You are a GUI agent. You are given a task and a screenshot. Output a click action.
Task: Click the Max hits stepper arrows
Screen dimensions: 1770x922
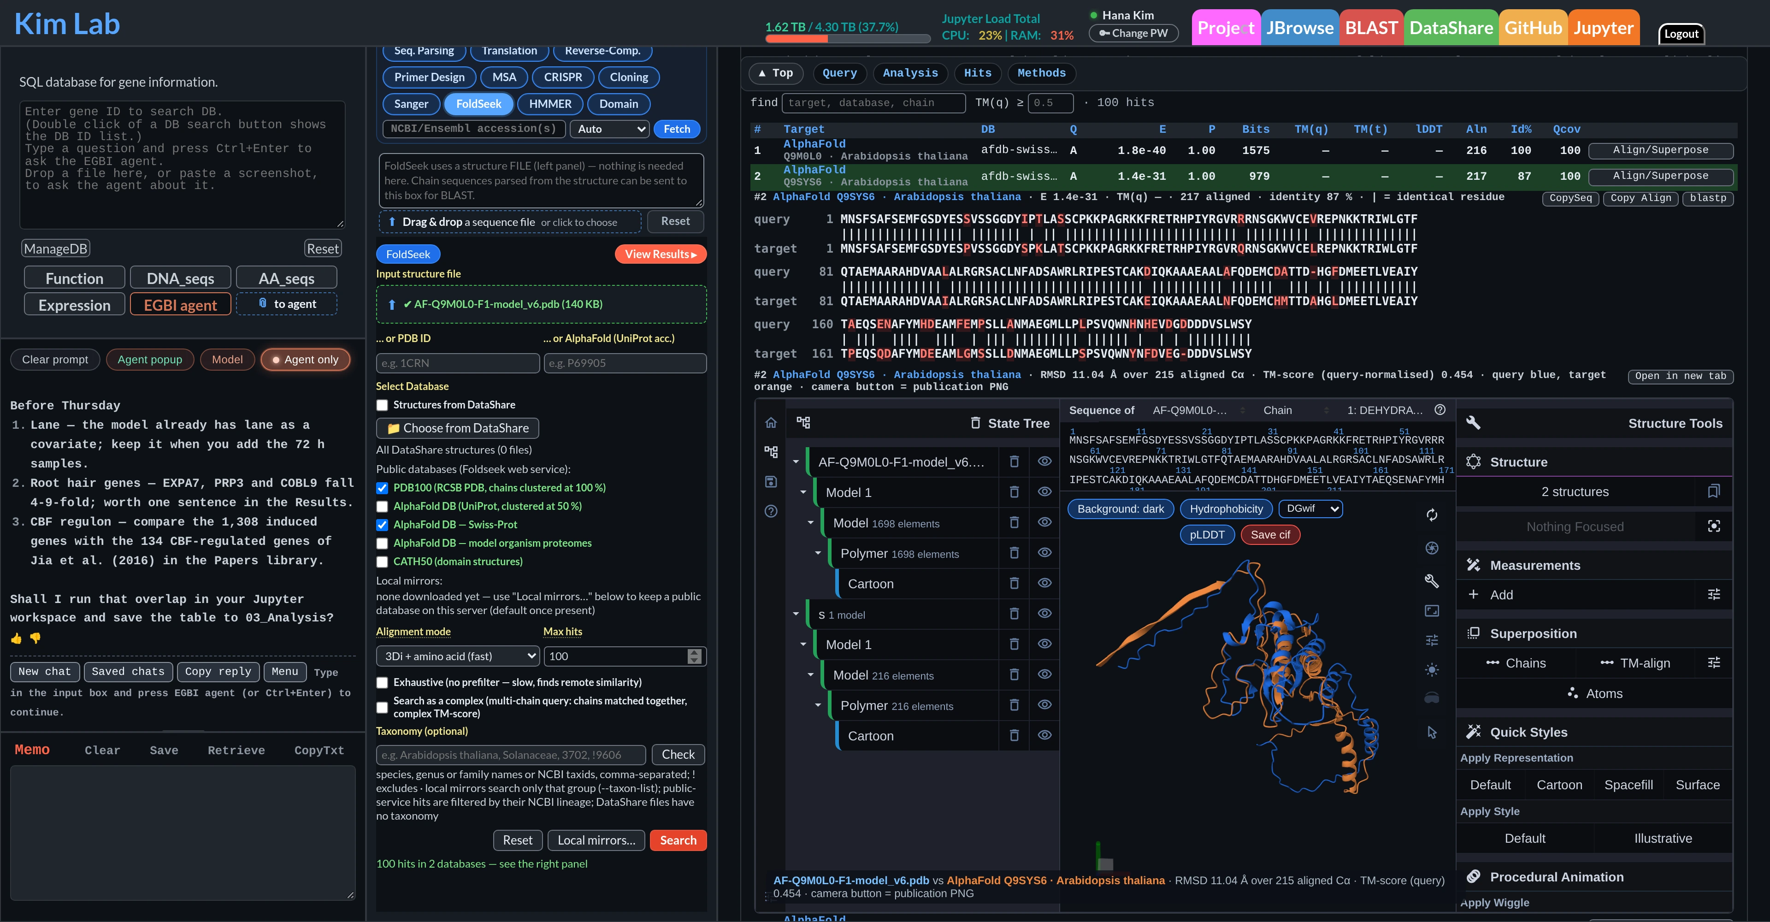pyautogui.click(x=694, y=656)
